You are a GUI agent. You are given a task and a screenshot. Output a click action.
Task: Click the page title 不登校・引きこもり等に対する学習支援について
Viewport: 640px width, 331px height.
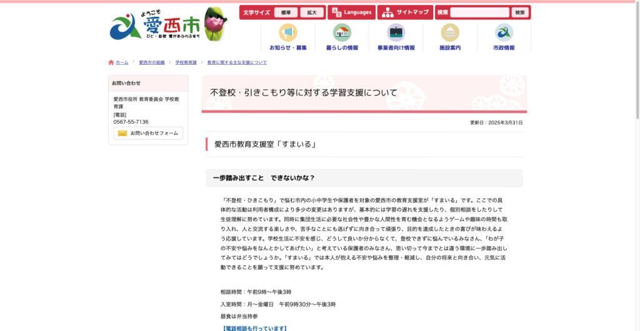click(x=303, y=93)
